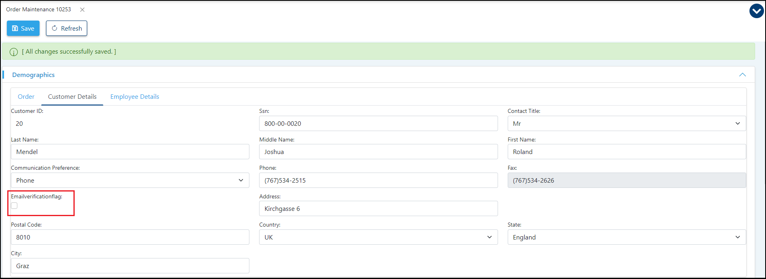Open the State dropdown
This screenshot has height=279, width=766.
point(626,237)
